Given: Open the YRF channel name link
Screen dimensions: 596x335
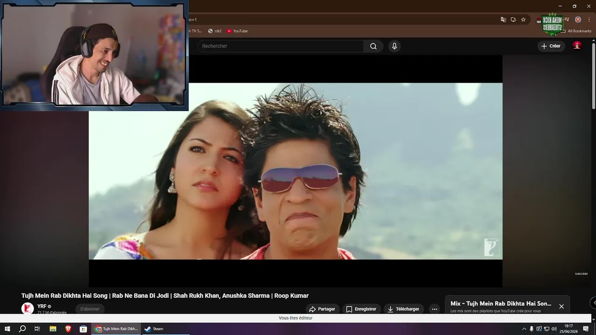Looking at the screenshot, I should tap(42, 306).
